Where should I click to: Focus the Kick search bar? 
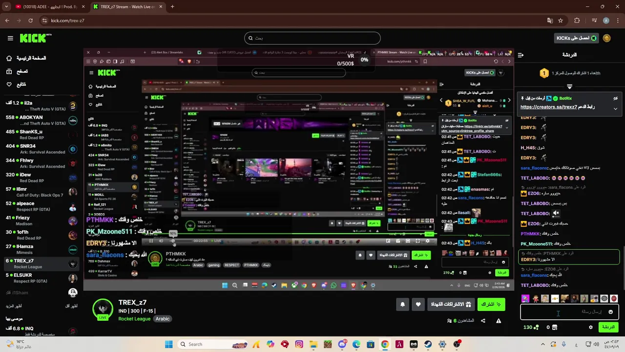tap(312, 38)
